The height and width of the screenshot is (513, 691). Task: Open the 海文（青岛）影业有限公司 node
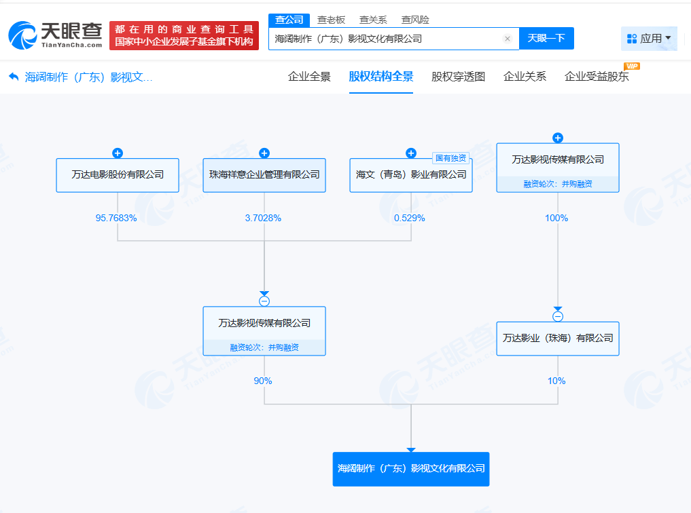pyautogui.click(x=411, y=175)
